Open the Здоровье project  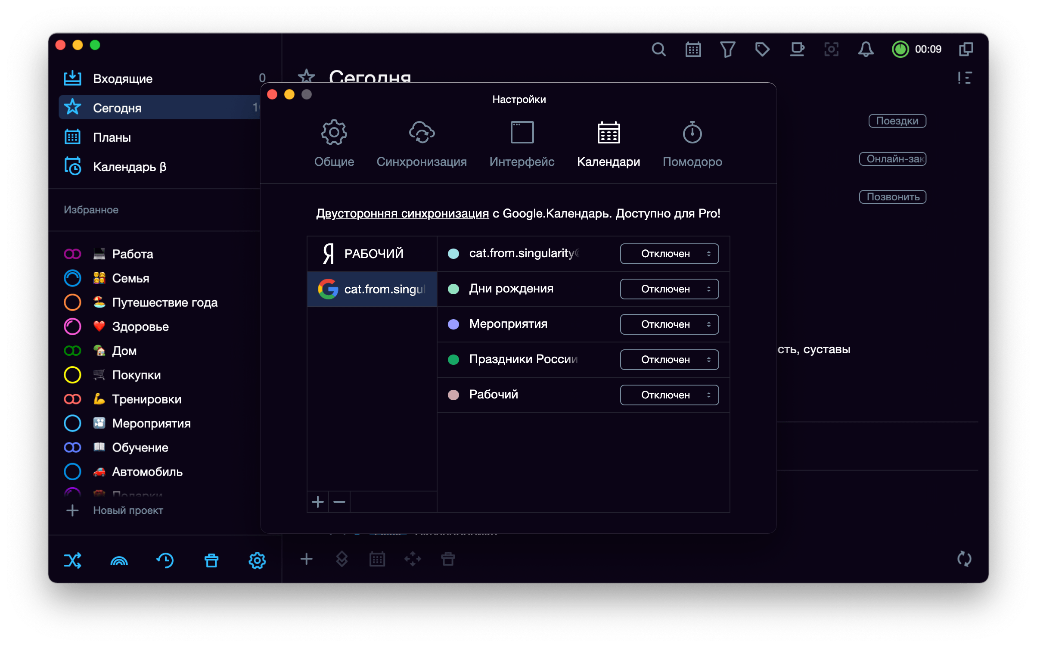pyautogui.click(x=159, y=327)
